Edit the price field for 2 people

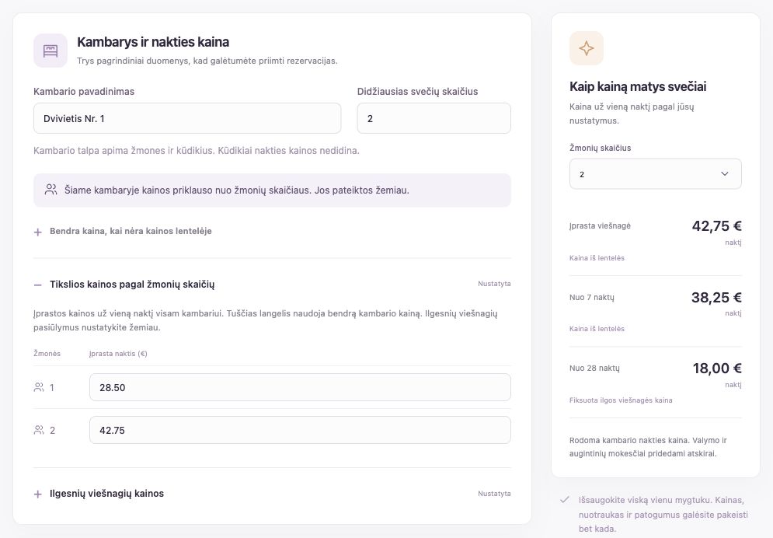tap(300, 431)
